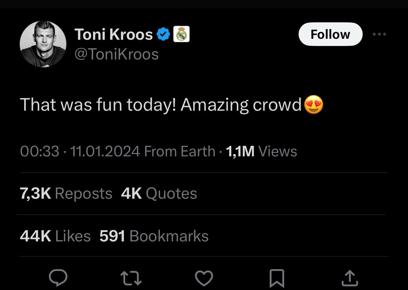Click the 591 Bookmarks count
The width and height of the screenshot is (408, 290).
[x=154, y=236]
